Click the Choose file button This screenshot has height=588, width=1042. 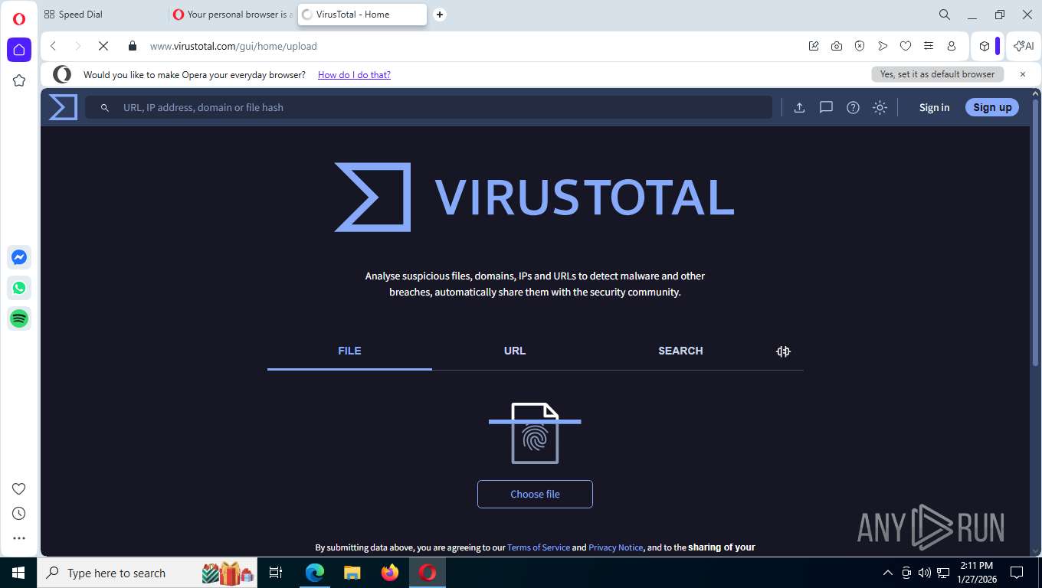535,494
